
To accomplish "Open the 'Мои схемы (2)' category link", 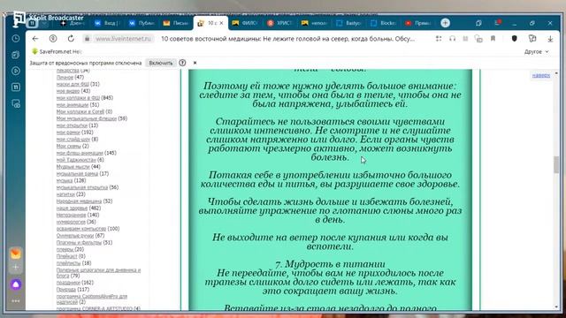I will 73,146.
